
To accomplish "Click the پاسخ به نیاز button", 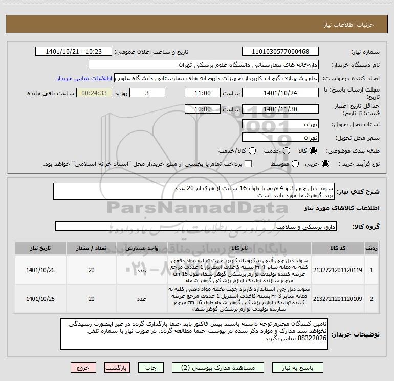I will 297,368.
